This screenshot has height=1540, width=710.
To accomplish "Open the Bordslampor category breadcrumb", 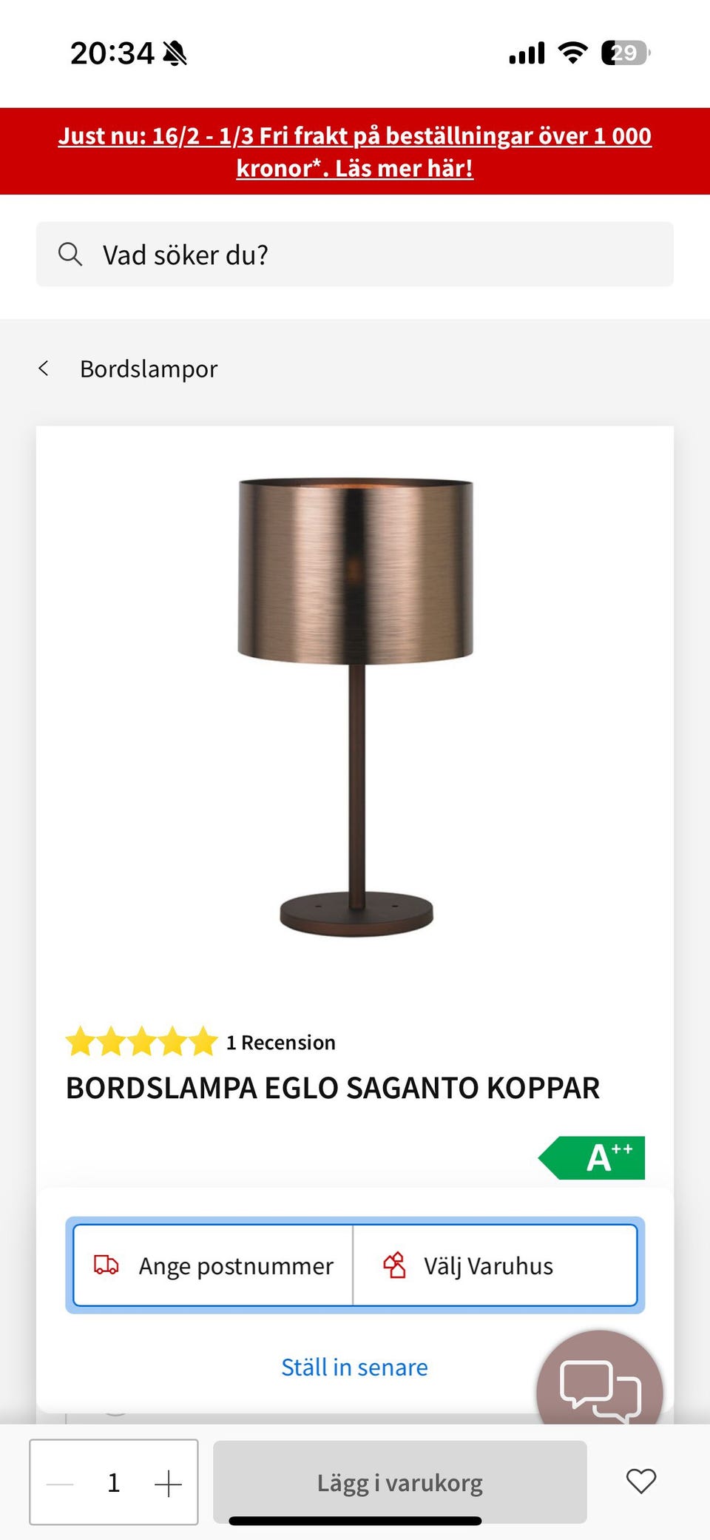I will point(149,369).
